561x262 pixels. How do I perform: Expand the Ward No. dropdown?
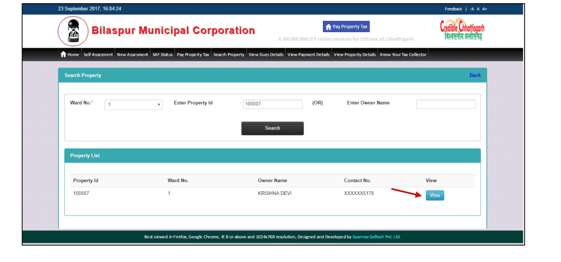(134, 104)
